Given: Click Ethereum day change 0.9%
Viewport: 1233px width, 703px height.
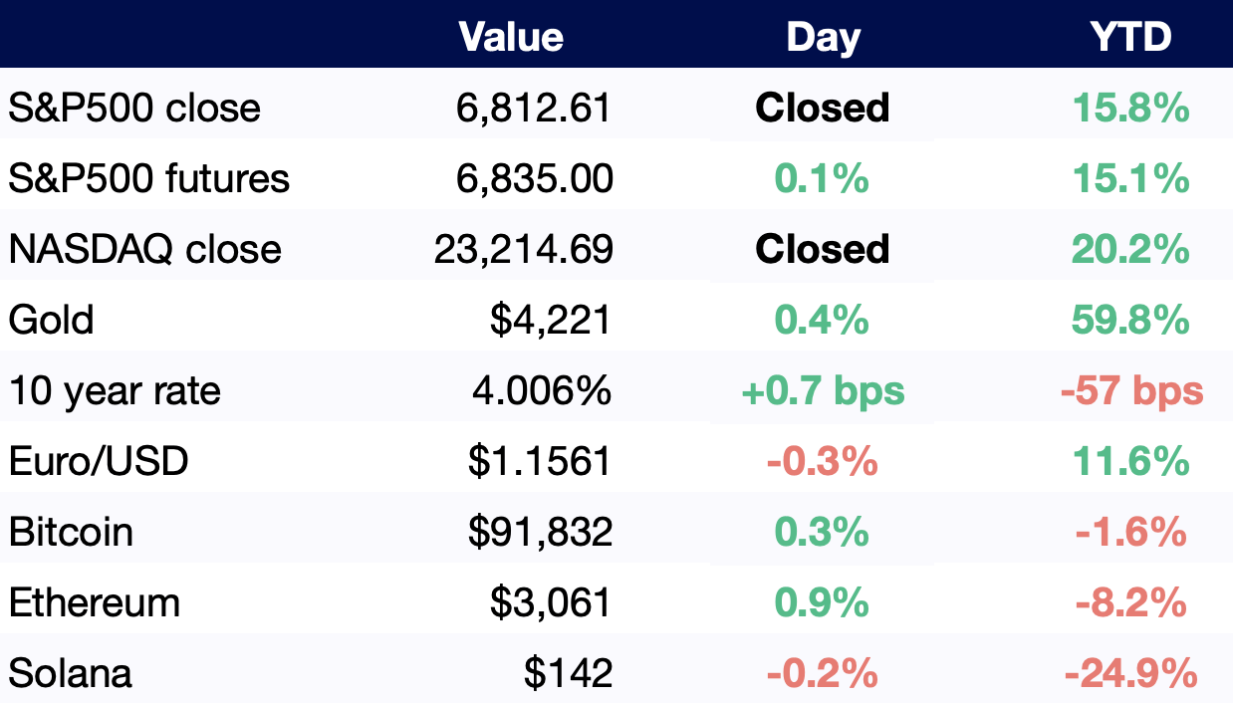Looking at the screenshot, I should [823, 603].
